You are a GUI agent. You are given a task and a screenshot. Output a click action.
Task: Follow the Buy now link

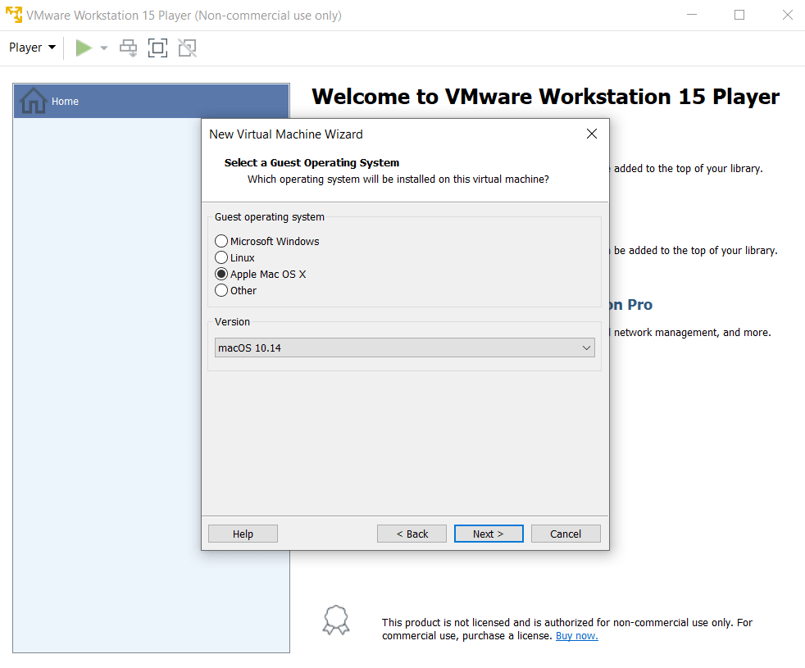[x=576, y=636]
